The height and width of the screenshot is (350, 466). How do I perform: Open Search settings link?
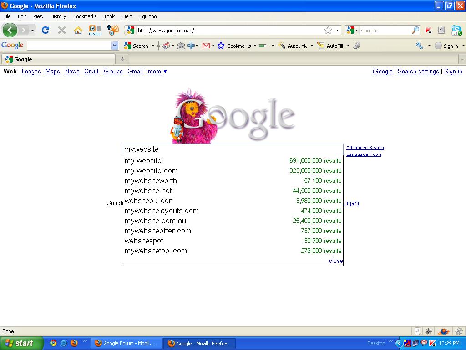tap(418, 72)
